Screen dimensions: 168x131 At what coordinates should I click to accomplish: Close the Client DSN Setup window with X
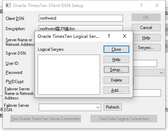click(157, 5)
